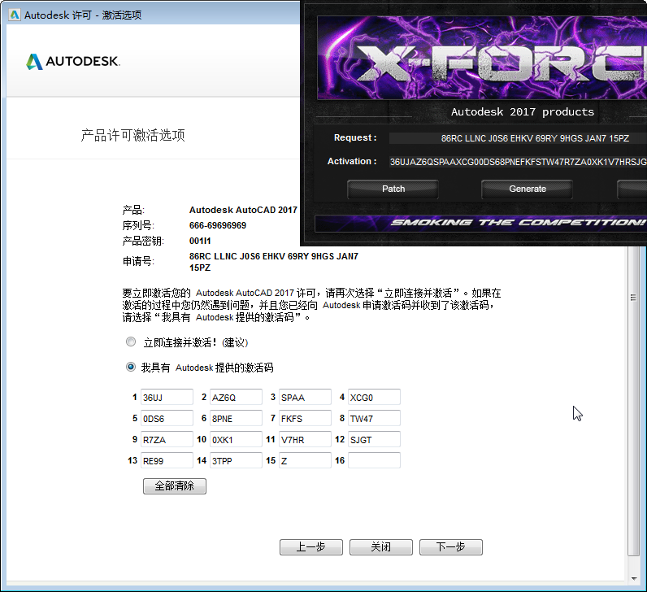This screenshot has width=647, height=592.
Task: Go back with the 上一步 button
Action: 311,547
